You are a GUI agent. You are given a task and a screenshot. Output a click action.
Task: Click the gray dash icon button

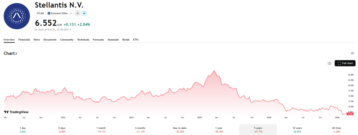coord(78,14)
